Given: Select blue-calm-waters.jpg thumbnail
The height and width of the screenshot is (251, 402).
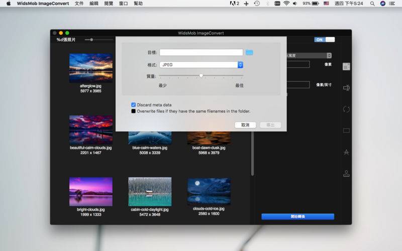Looking at the screenshot, I should [150, 138].
